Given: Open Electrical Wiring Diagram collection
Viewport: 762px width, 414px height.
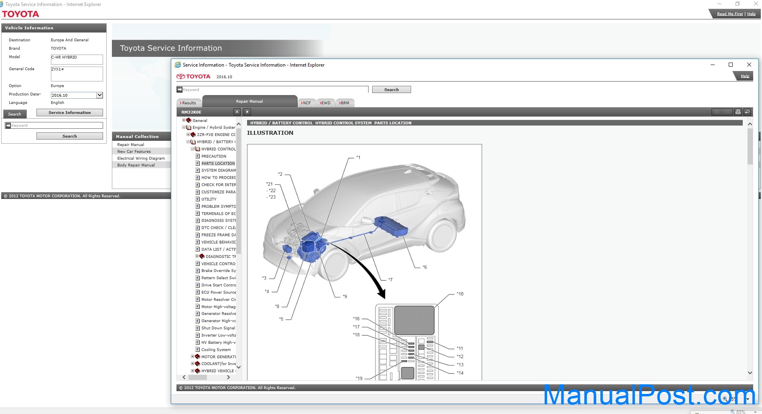Looking at the screenshot, I should pos(141,158).
